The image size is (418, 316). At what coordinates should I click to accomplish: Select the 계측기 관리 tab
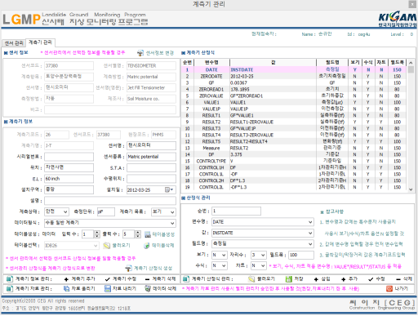[40, 42]
